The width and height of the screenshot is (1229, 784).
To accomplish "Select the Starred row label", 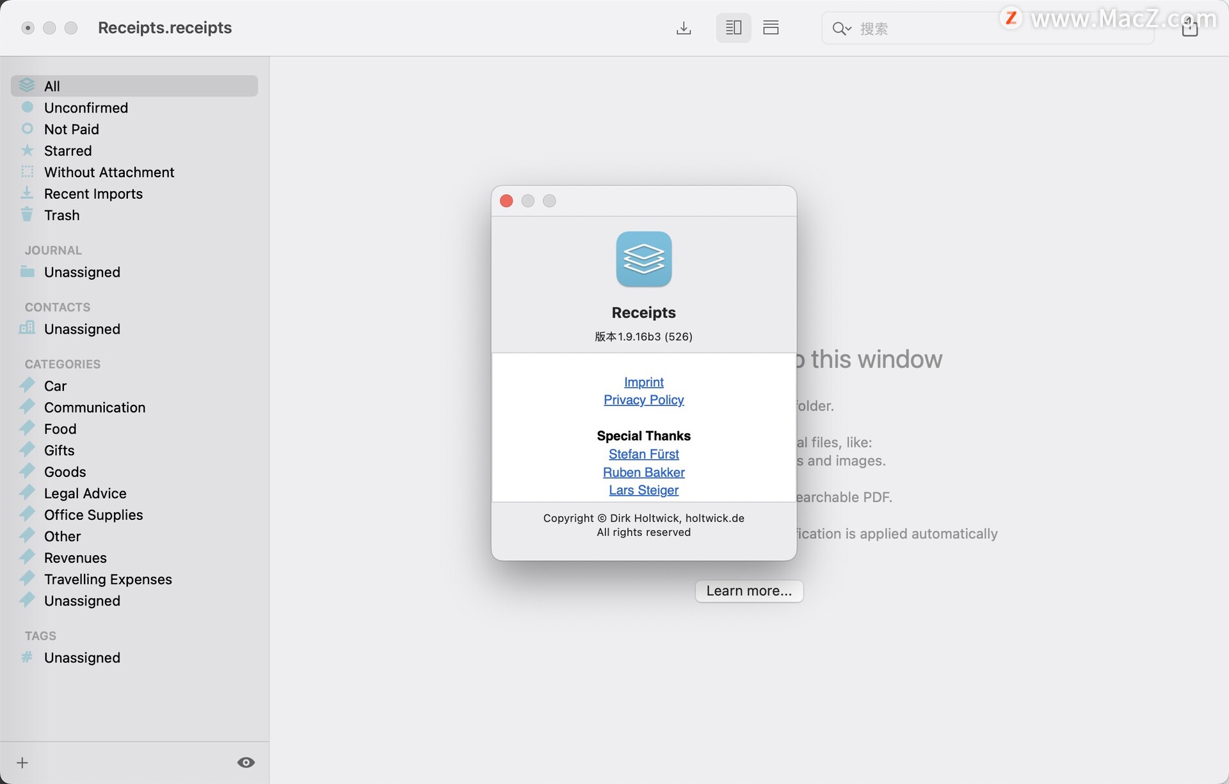I will [x=68, y=151].
